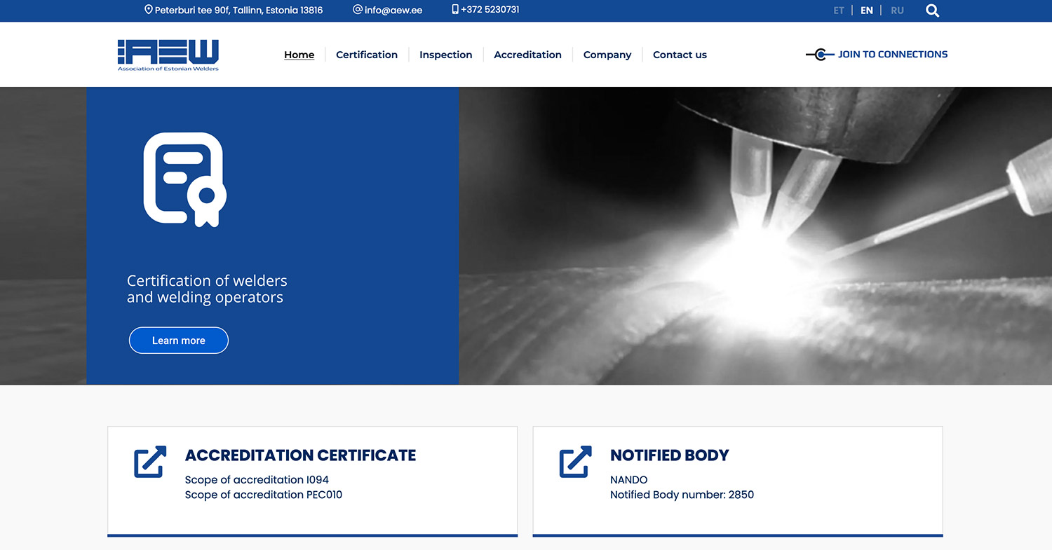Open the Company menu
1052x550 pixels.
(x=607, y=55)
